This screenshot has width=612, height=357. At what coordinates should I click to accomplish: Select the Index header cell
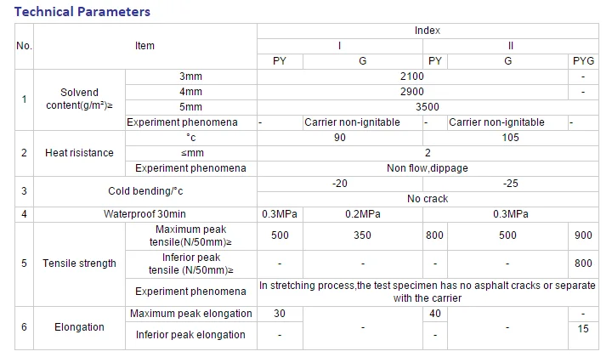point(428,31)
